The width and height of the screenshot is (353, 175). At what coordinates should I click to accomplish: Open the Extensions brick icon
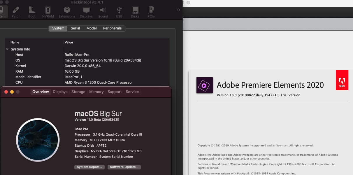(x=67, y=12)
